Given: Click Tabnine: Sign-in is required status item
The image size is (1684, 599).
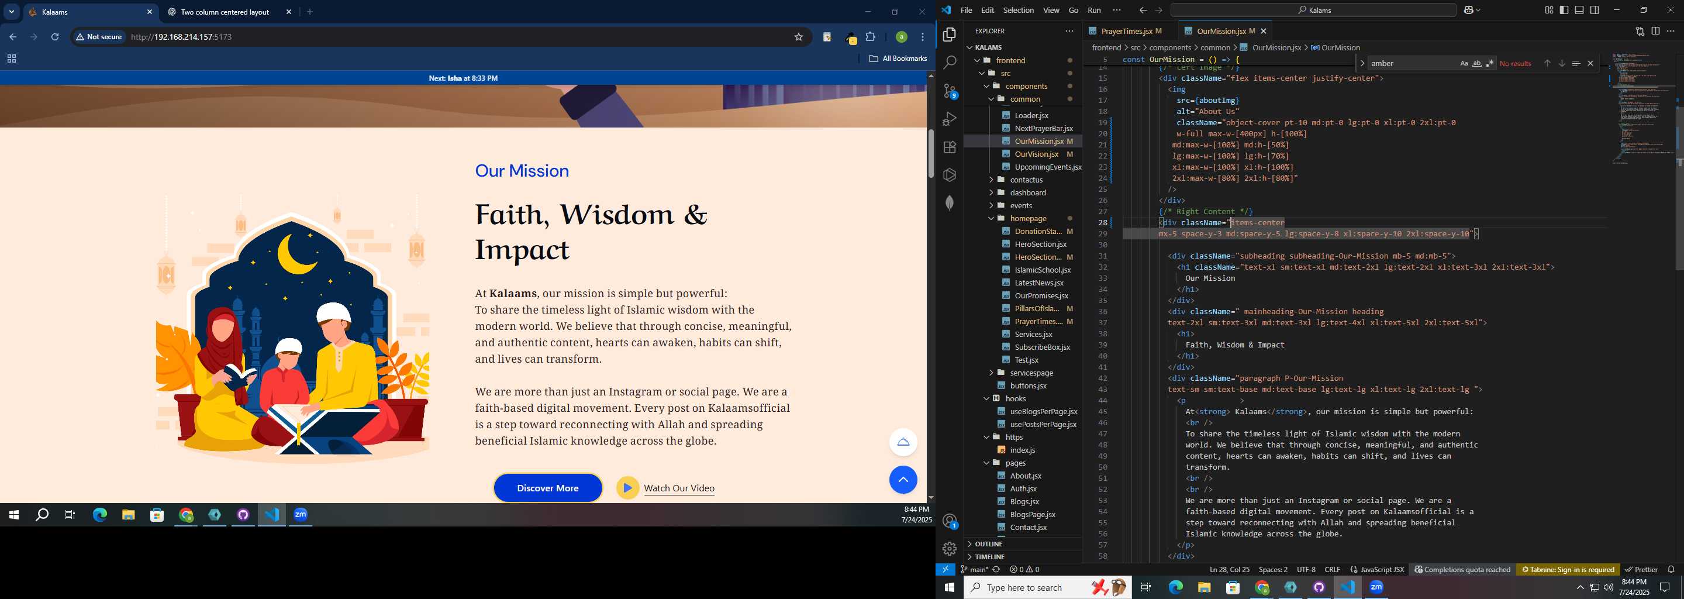Looking at the screenshot, I should tap(1567, 570).
